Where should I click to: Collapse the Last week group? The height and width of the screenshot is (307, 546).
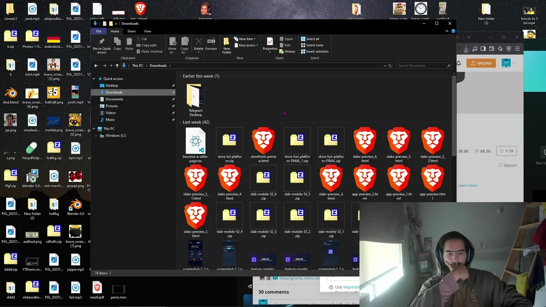coord(180,122)
